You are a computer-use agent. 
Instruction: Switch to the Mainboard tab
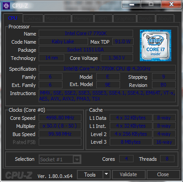coord(57,18)
